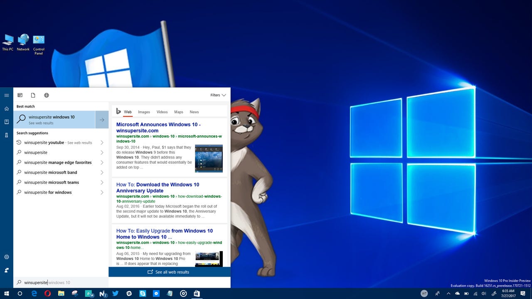
Task: Filter search results by Documents
Action: pyautogui.click(x=33, y=95)
